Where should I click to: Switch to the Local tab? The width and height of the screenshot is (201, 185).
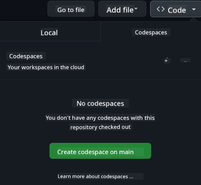point(49,32)
